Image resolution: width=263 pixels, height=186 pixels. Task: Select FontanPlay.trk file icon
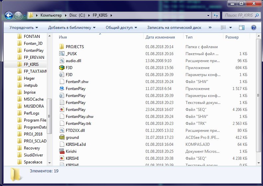tap(62, 124)
